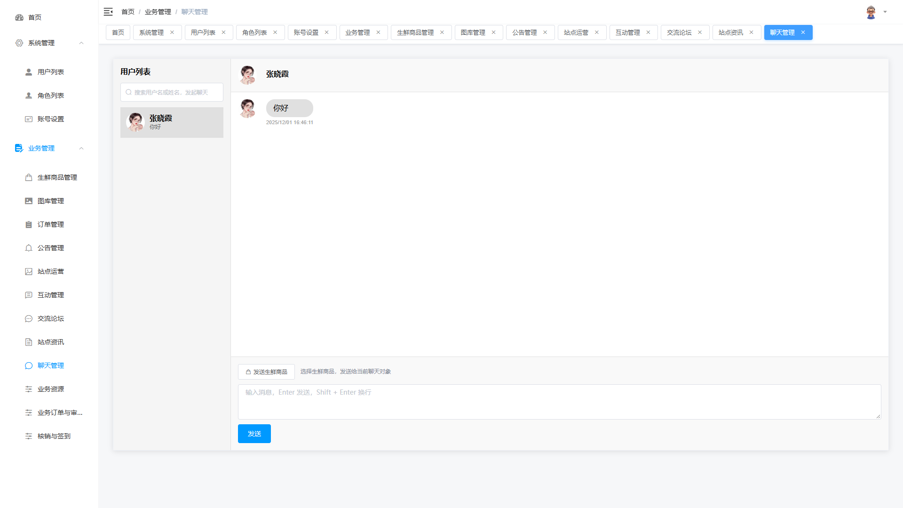Click 业务管理 in the breadcrumb
This screenshot has width=903, height=508.
click(x=158, y=12)
